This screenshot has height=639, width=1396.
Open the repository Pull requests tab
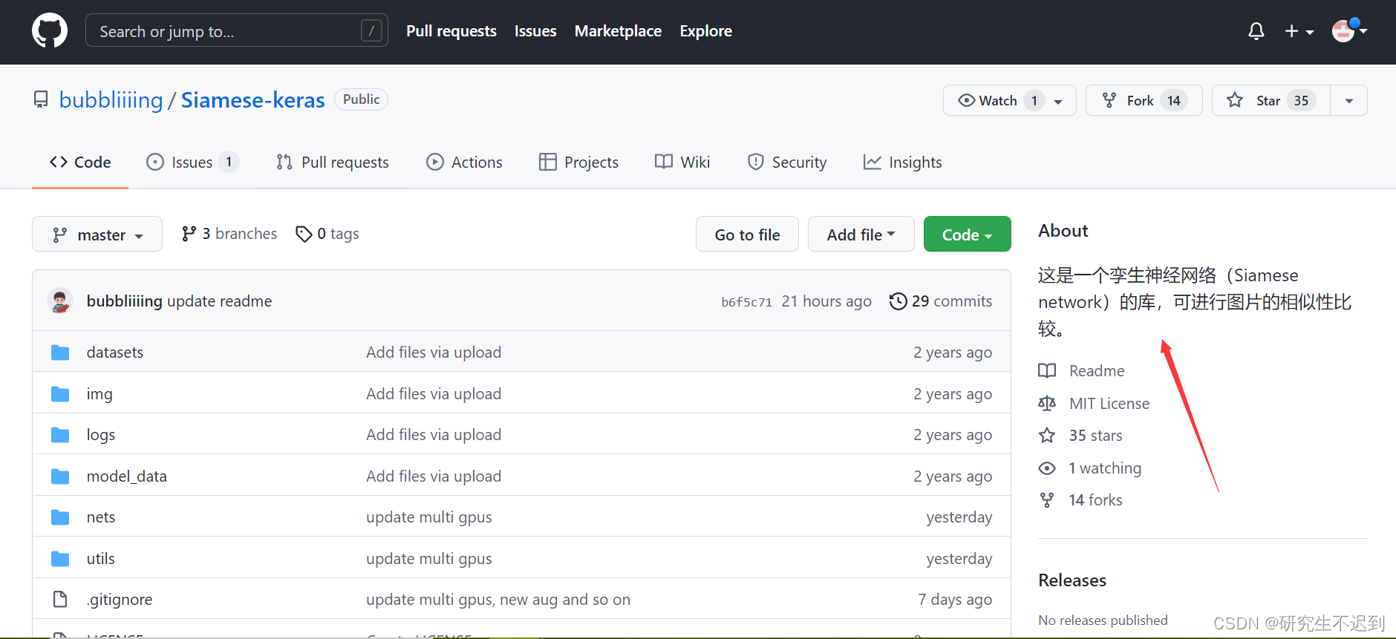[332, 162]
